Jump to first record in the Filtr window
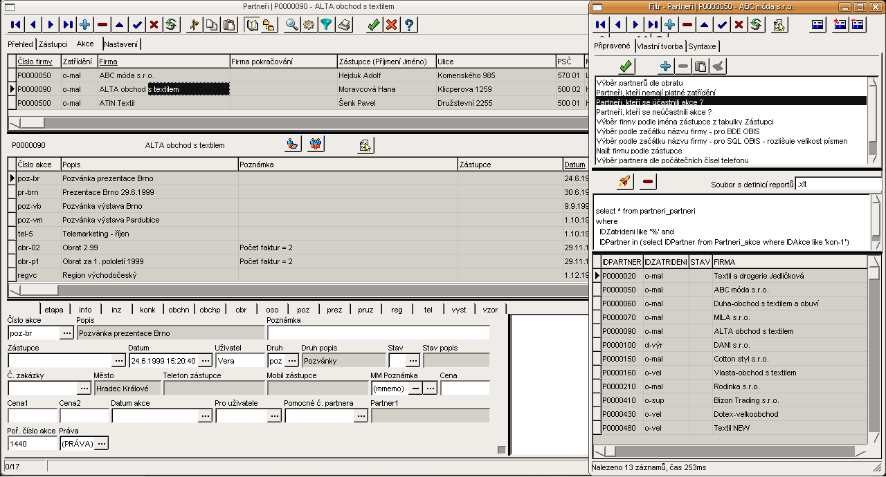886x477 pixels. [601, 25]
